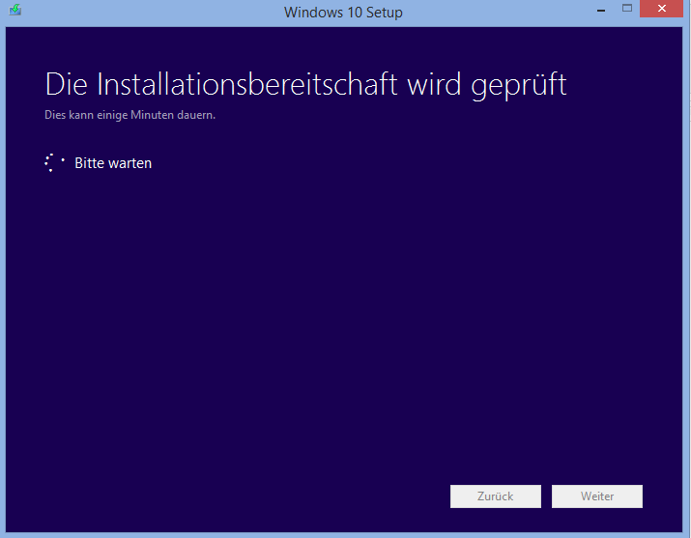Click the word "wird" in the heading

[x=432, y=84]
